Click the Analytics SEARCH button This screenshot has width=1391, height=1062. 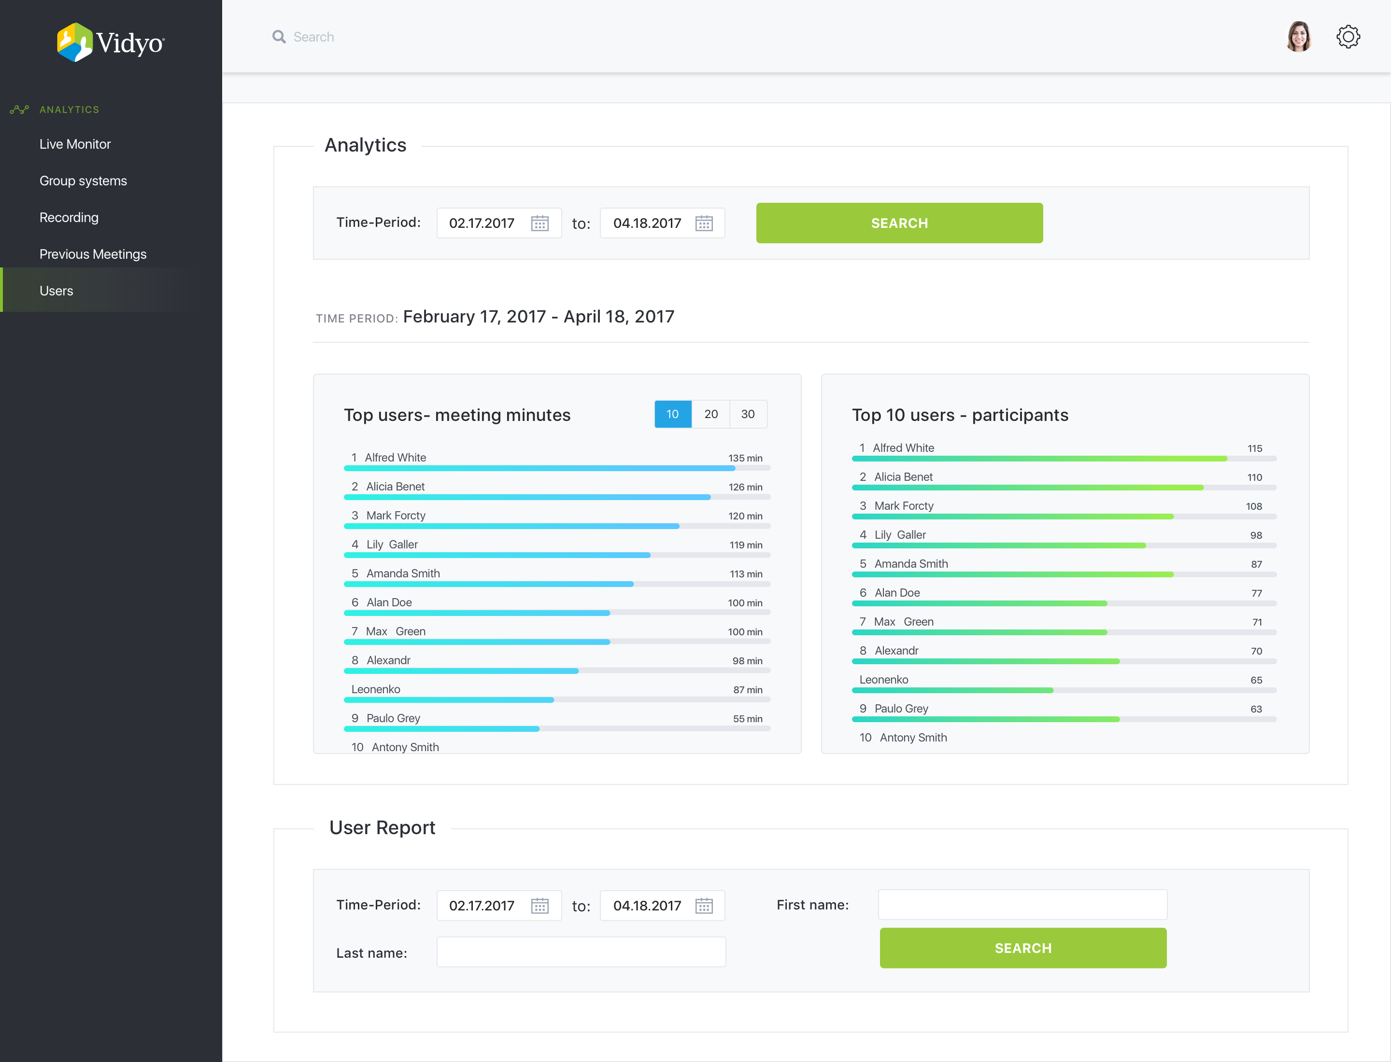[x=899, y=223]
